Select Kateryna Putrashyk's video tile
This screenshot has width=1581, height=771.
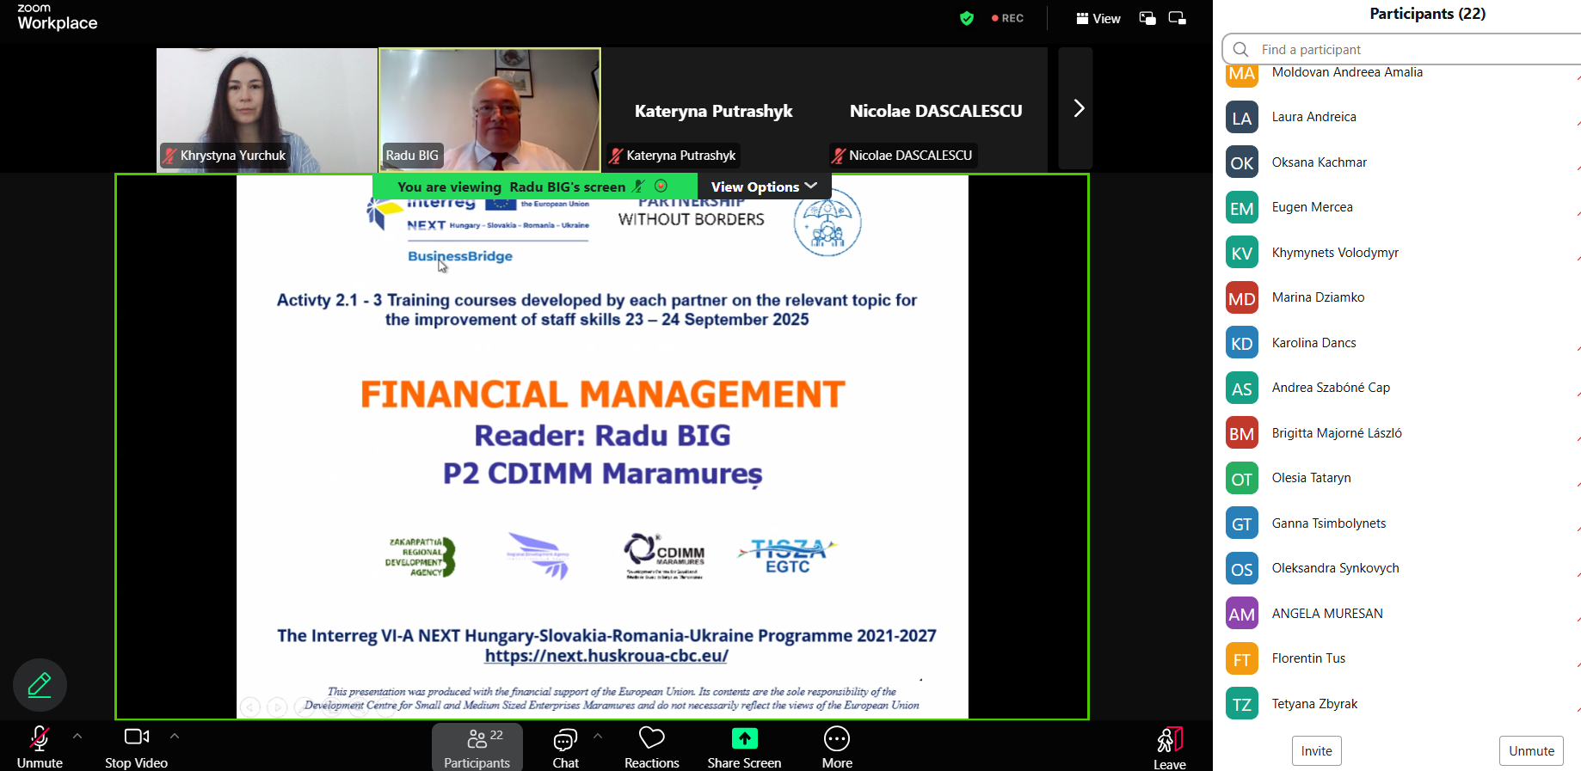click(713, 110)
